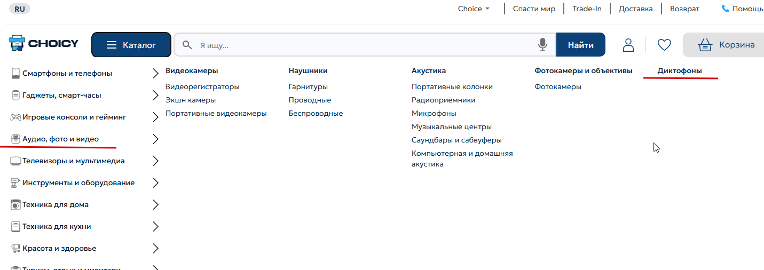Click the search magnifier icon

[x=187, y=45]
